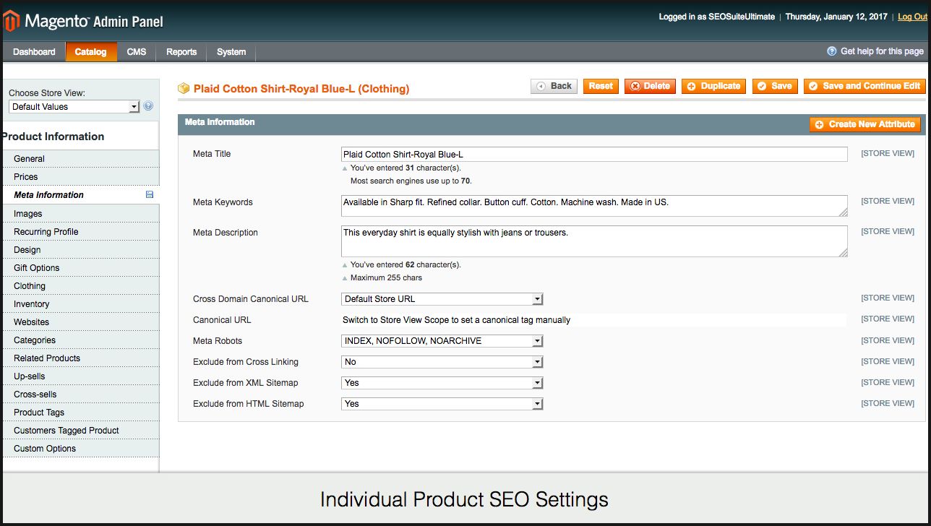Select the Images tab in sidebar
931x526 pixels.
coord(28,214)
